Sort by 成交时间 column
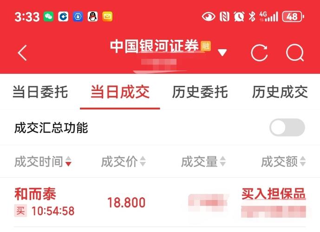This screenshot has width=320, height=232. (43, 161)
